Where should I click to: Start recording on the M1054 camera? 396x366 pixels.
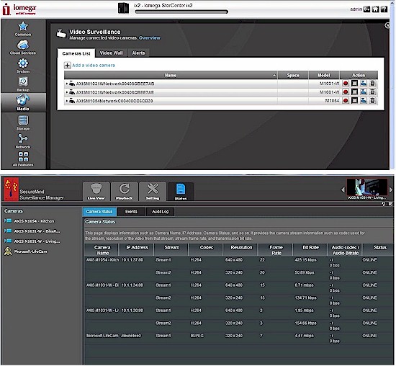coord(346,101)
